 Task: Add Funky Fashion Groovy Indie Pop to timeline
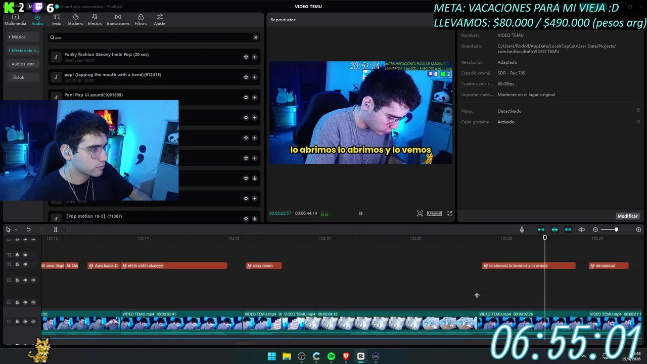point(254,57)
